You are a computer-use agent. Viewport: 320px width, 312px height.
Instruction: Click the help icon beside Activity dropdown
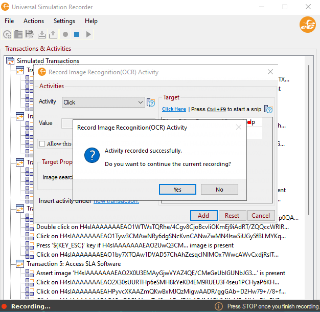pos(151,102)
